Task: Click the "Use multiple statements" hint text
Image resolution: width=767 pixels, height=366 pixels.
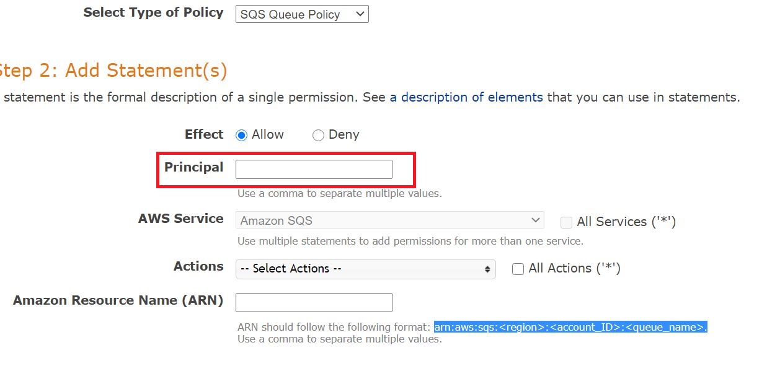Action: [x=410, y=241]
